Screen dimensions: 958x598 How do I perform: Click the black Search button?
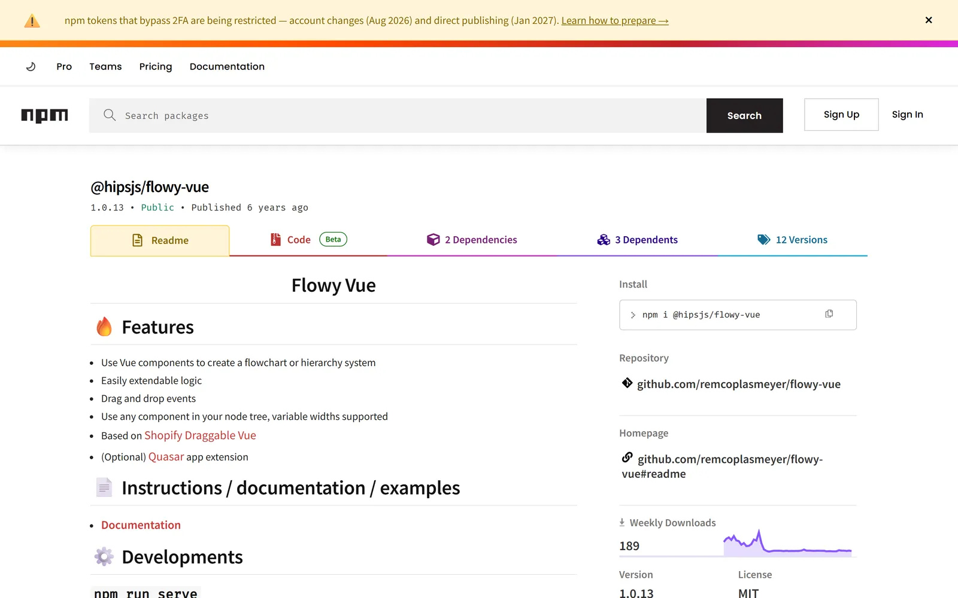point(744,115)
